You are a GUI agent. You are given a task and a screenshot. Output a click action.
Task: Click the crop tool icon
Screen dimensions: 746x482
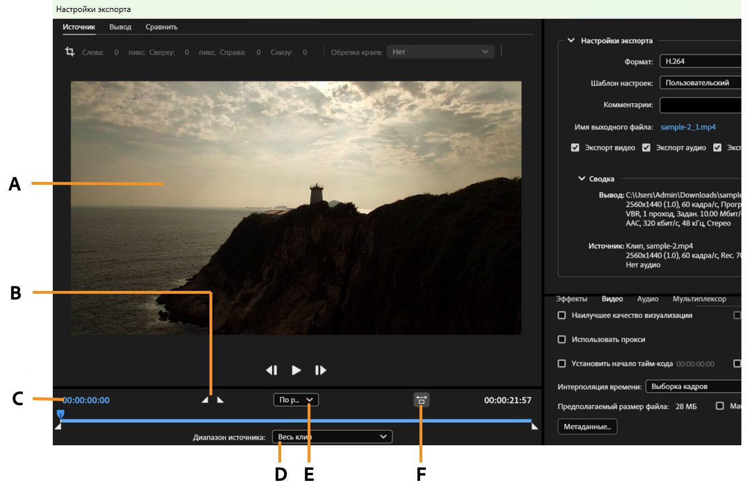click(70, 52)
